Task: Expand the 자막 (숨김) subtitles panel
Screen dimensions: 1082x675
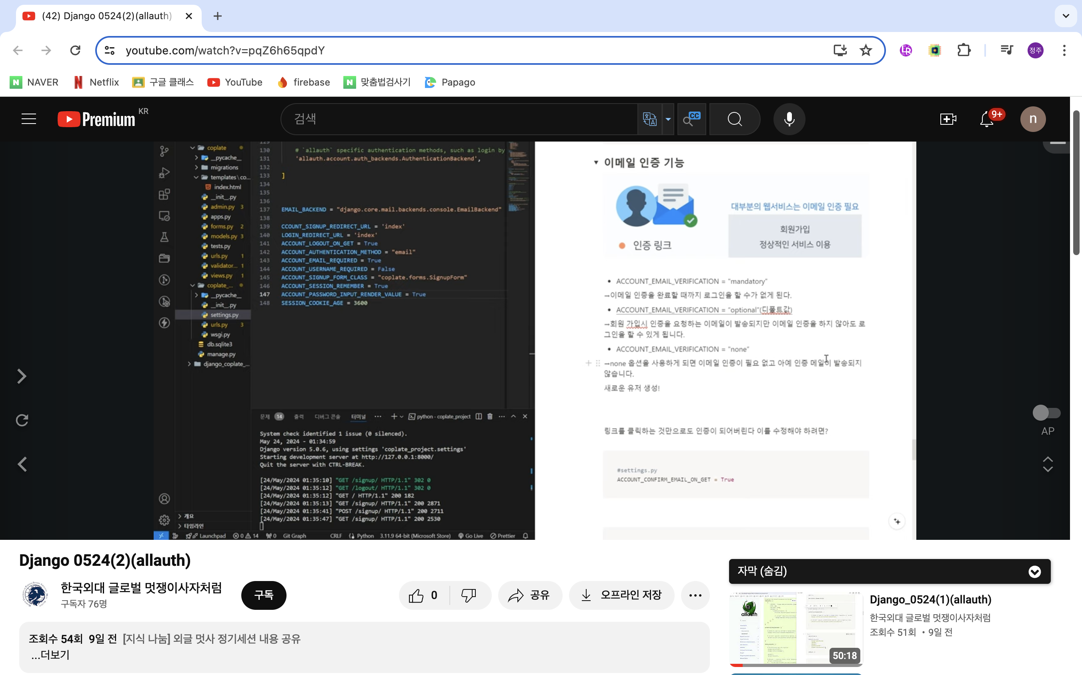Action: coord(1034,571)
